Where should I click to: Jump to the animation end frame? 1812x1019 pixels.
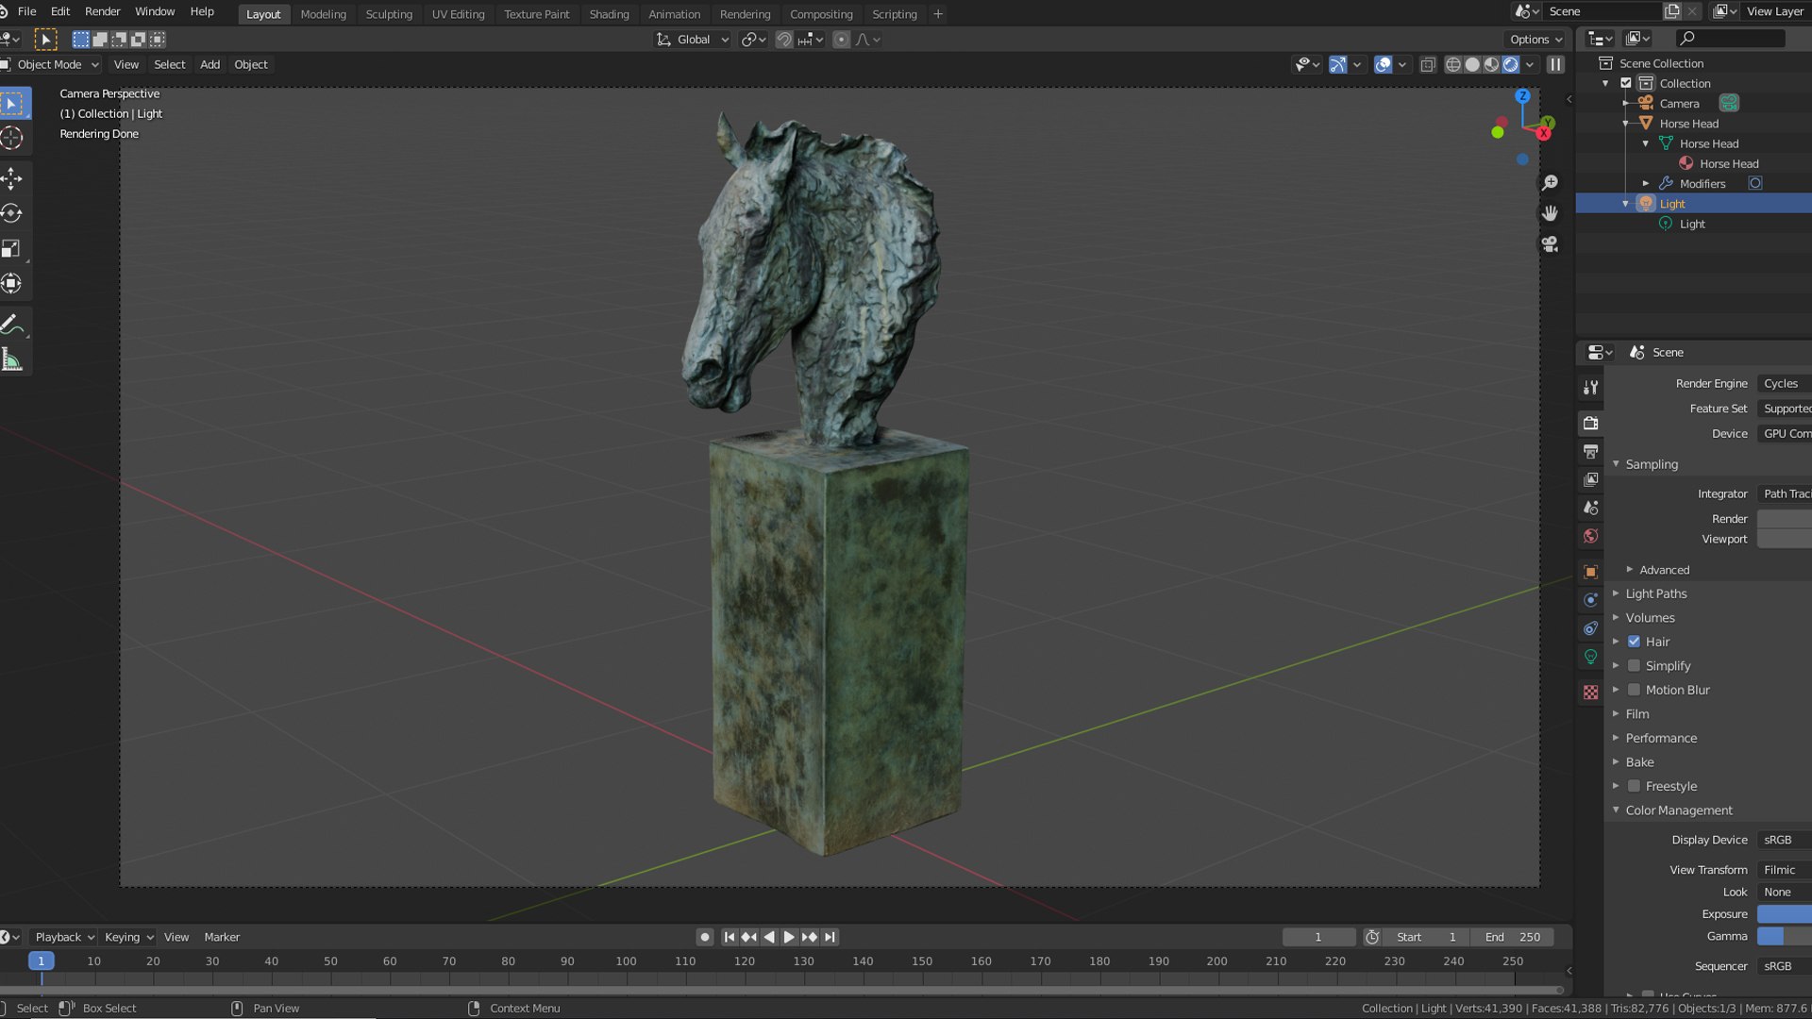point(830,937)
